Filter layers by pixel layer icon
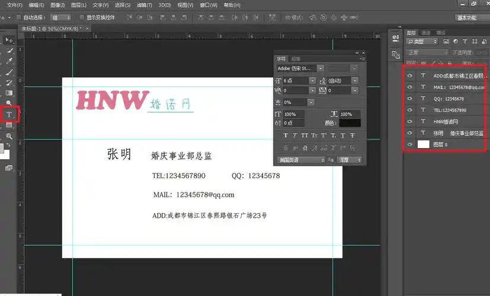The image size is (490, 296). point(446,41)
